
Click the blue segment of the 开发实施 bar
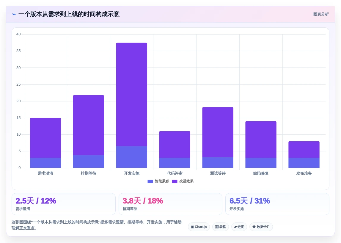click(132, 157)
